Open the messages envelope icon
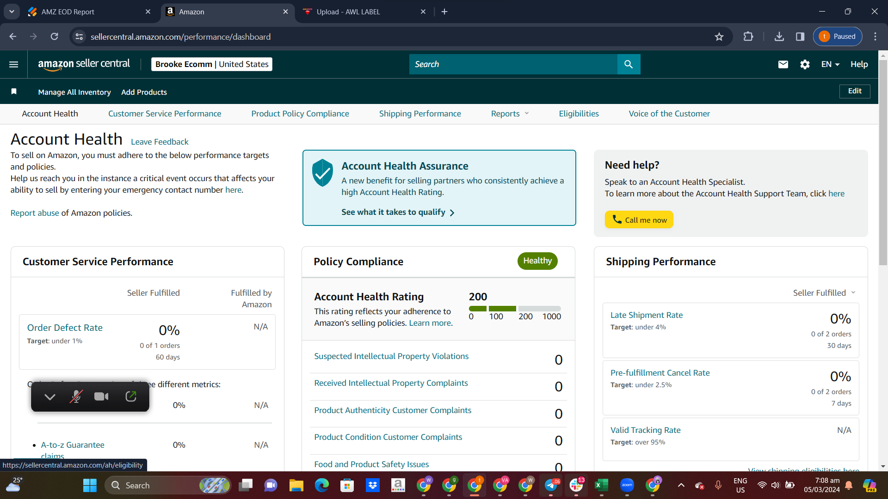 (x=783, y=64)
